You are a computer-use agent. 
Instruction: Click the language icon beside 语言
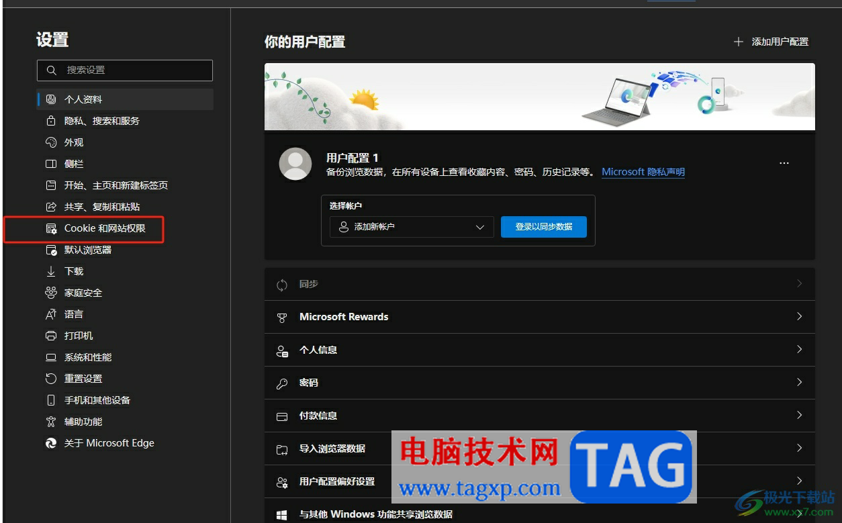[x=51, y=314]
